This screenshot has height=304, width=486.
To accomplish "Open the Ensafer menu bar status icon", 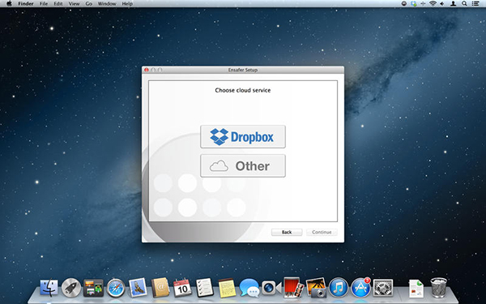I will (x=404, y=3).
